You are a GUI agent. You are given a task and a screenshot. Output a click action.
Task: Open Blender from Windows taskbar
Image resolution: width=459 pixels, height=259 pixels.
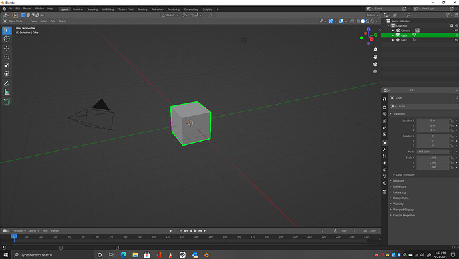(206, 255)
